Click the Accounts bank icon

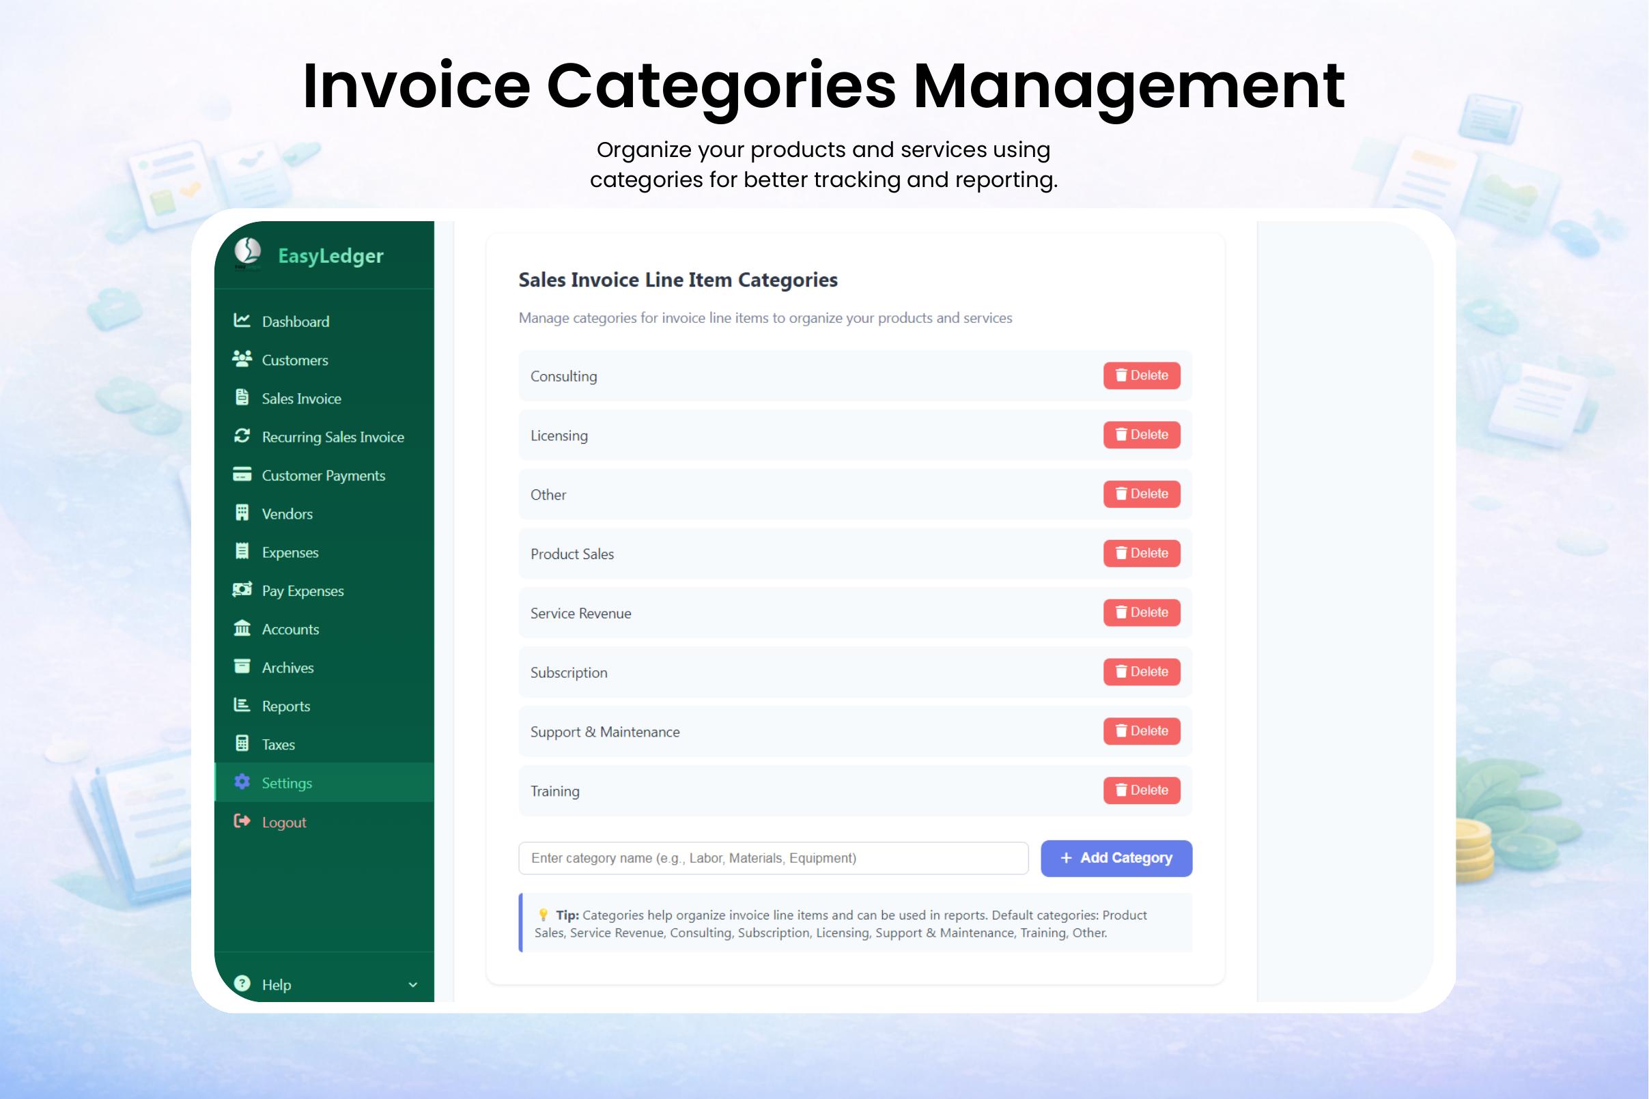pos(242,628)
